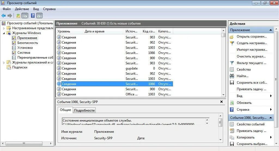Click the floppy Save all events icon
Image resolution: width=279 pixels, height=151 pixels.
232,83
